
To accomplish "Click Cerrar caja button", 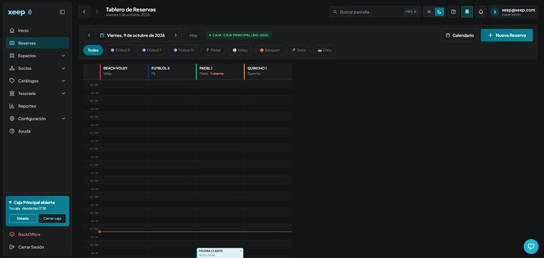I will [x=52, y=219].
